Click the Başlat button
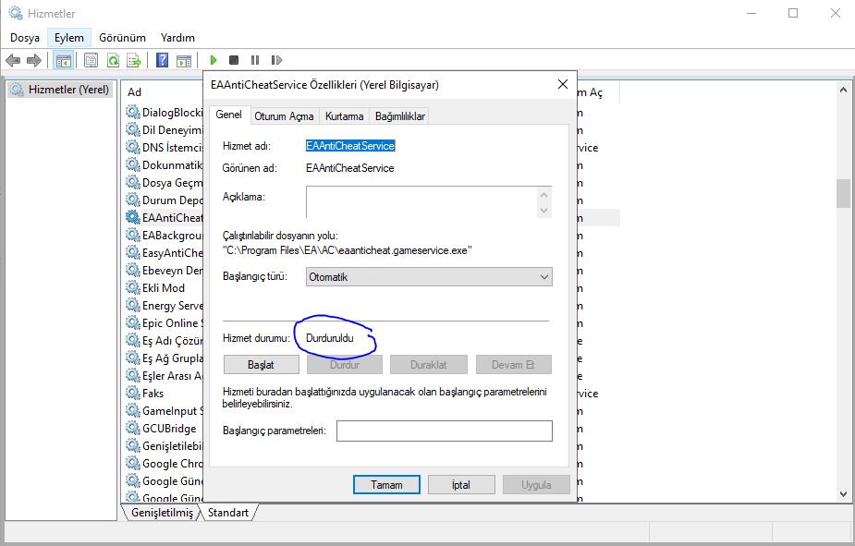Image resolution: width=855 pixels, height=546 pixels. pyautogui.click(x=262, y=365)
